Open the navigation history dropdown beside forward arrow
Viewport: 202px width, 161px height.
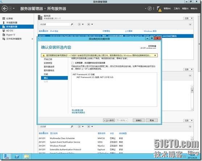tap(13, 9)
